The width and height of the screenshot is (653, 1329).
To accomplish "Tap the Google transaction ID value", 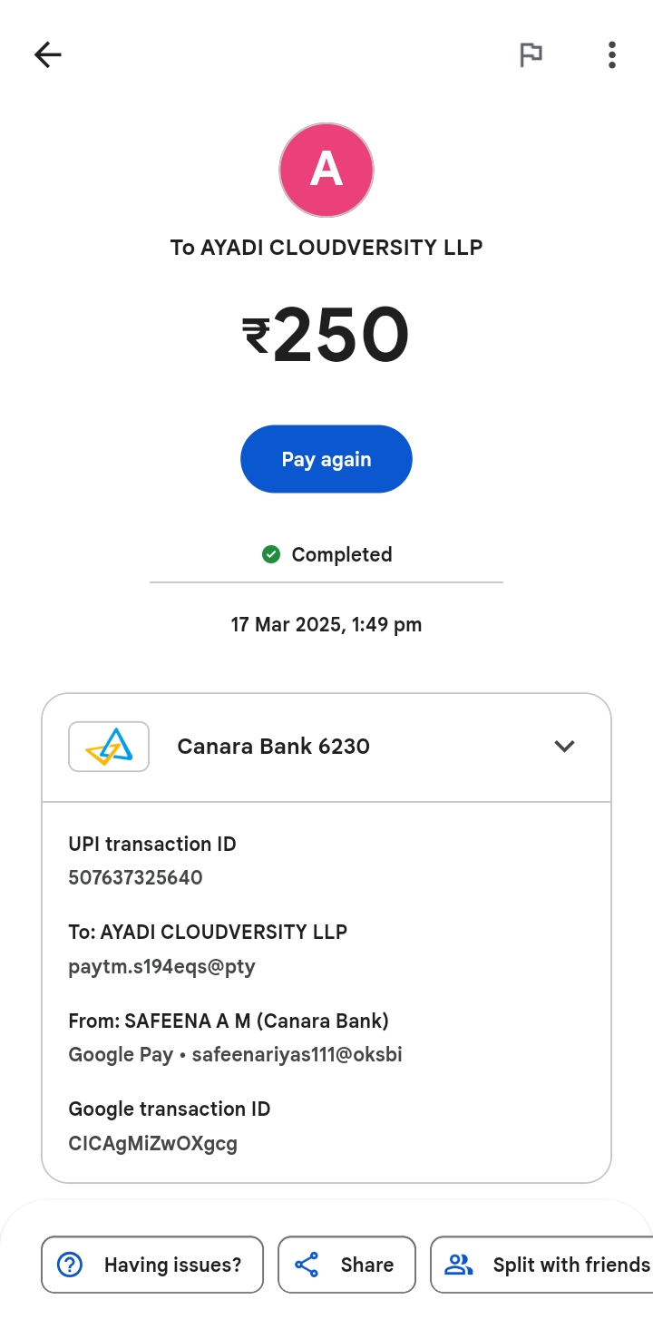I will pos(152,1143).
